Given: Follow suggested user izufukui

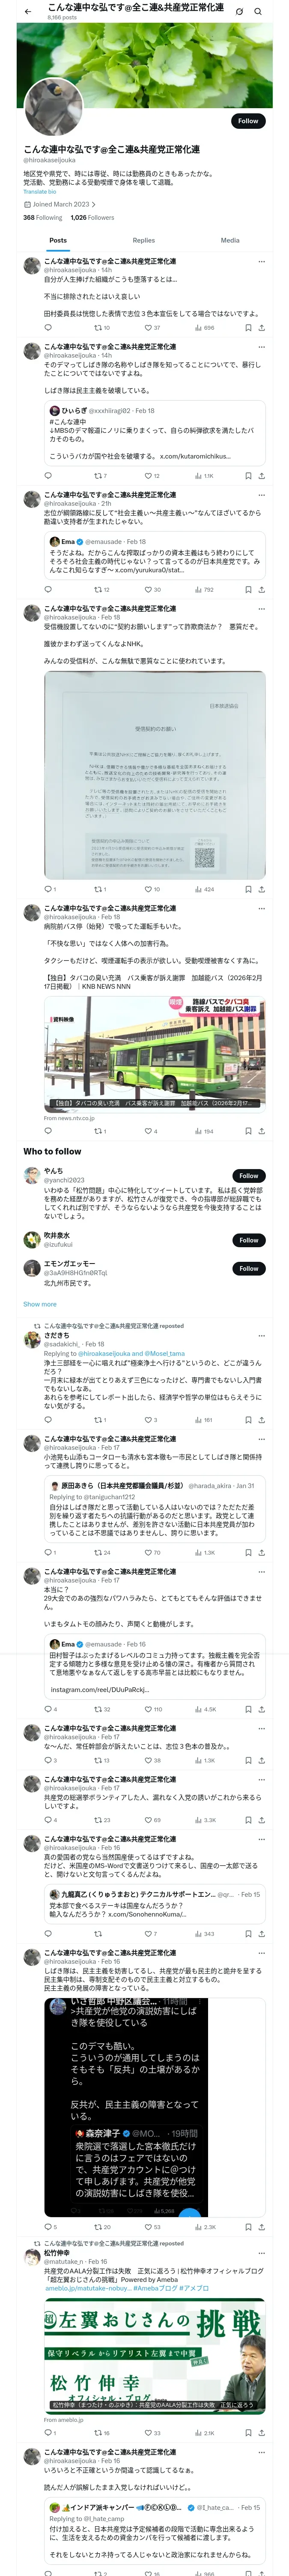Looking at the screenshot, I should (x=248, y=1240).
